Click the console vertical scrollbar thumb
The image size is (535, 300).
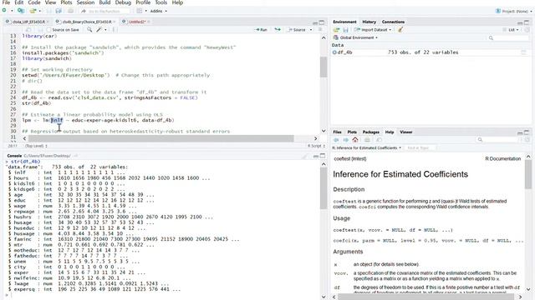324,188
